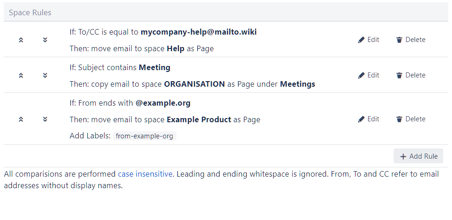452x220 pixels.
Task: Move the Meeting subject rule down
Action: pyautogui.click(x=45, y=75)
